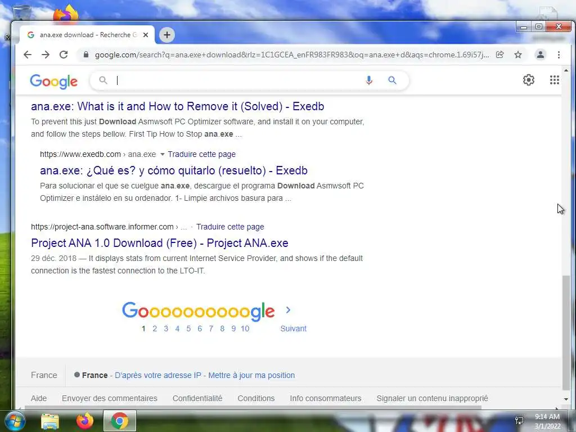The image size is (576, 432).
Task: Go forward using Chrome's forward arrow
Action: coord(46,55)
